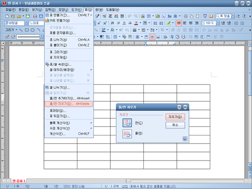Screen dimensions: 252x189
Task: Open the 바탕글 style dropdown arrow
Action: click(x=26, y=23)
